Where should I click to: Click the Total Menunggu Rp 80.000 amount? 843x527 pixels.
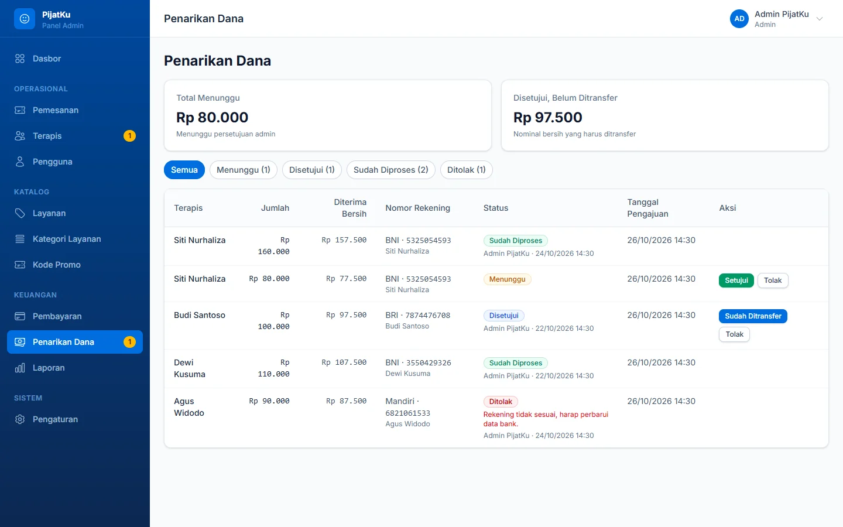[x=213, y=117]
